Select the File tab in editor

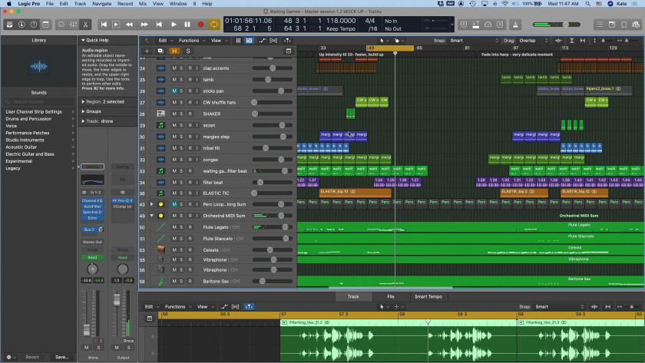coord(391,296)
